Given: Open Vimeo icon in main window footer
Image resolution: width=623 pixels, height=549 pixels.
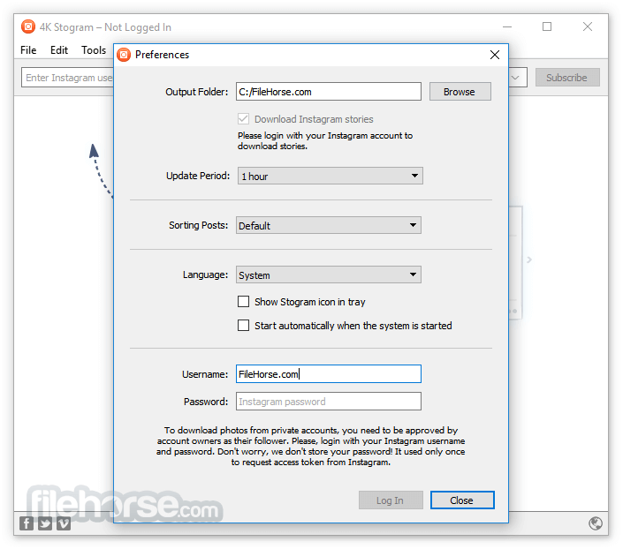Looking at the screenshot, I should pyautogui.click(x=64, y=523).
